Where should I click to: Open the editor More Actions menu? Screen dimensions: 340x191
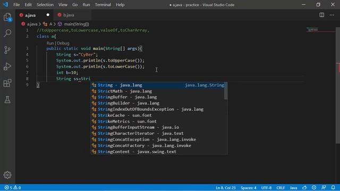tap(331, 15)
